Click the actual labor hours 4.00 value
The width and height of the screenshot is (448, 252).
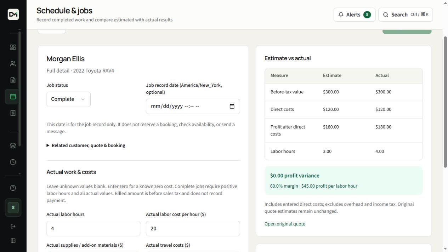(380, 151)
